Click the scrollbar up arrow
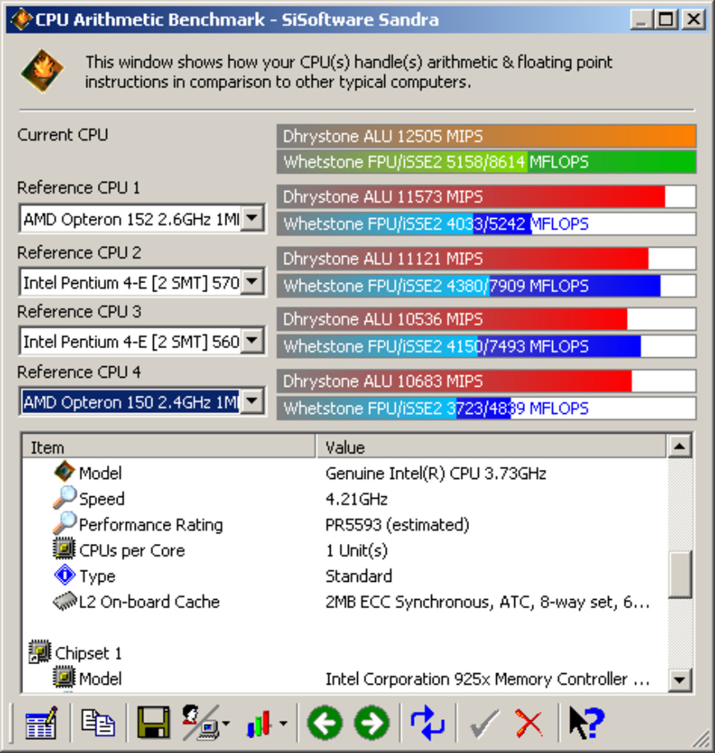715x753 pixels. (x=680, y=446)
